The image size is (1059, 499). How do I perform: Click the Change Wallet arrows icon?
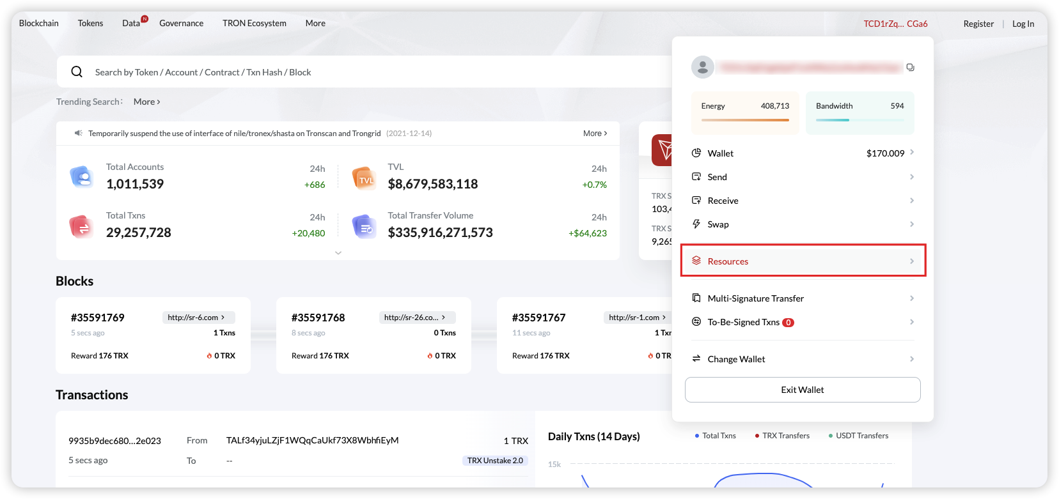[x=696, y=358]
